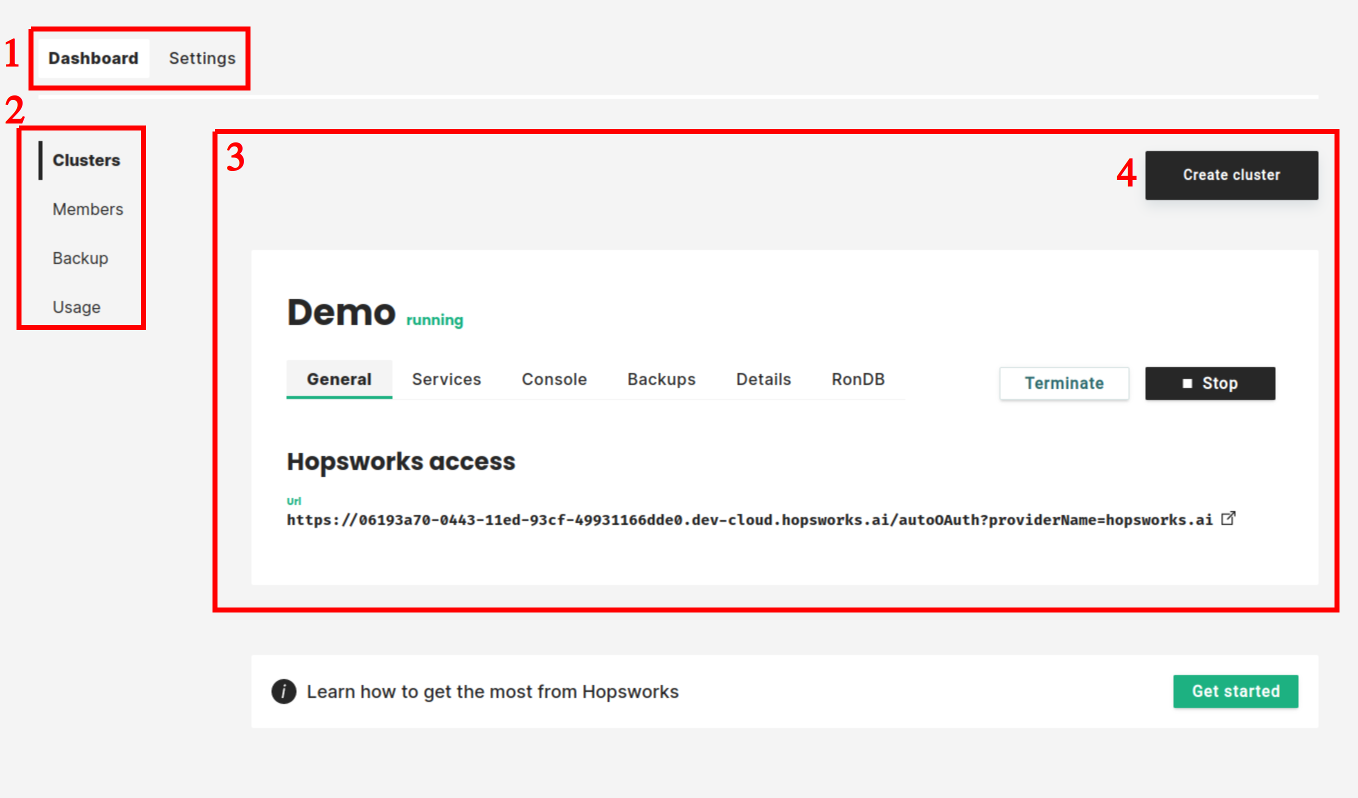The image size is (1358, 798).
Task: Click the Demo cluster name heading
Action: pos(341,312)
